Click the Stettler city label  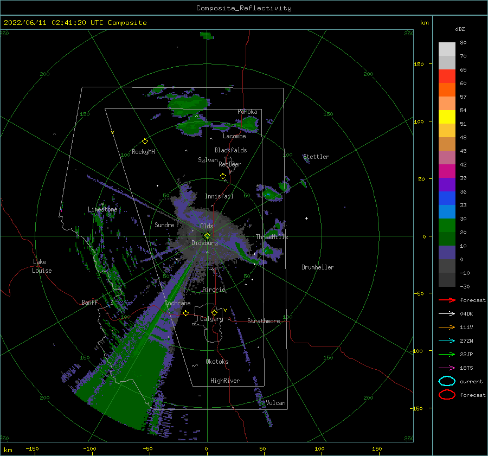pyautogui.click(x=316, y=157)
